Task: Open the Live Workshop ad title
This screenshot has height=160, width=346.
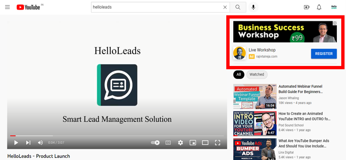Action: (x=262, y=50)
